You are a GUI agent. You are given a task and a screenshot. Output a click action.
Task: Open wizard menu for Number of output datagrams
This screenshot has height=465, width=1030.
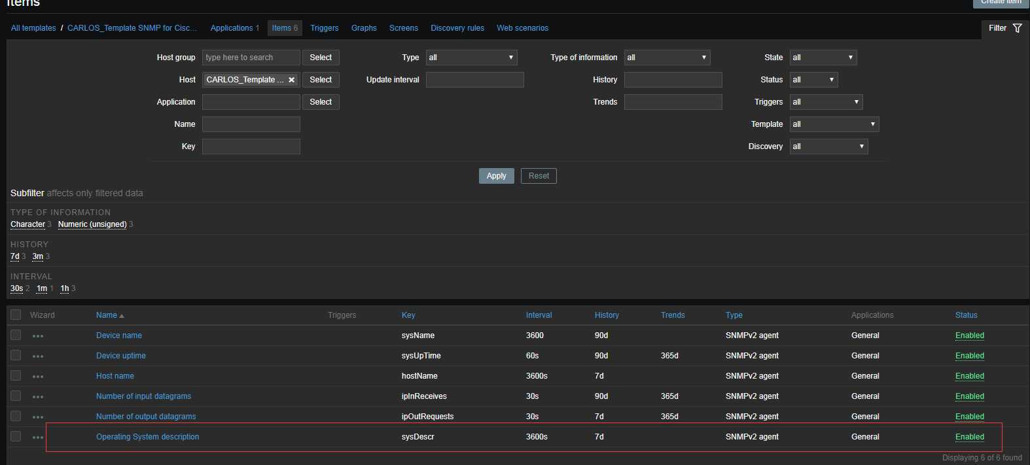pyautogui.click(x=38, y=417)
